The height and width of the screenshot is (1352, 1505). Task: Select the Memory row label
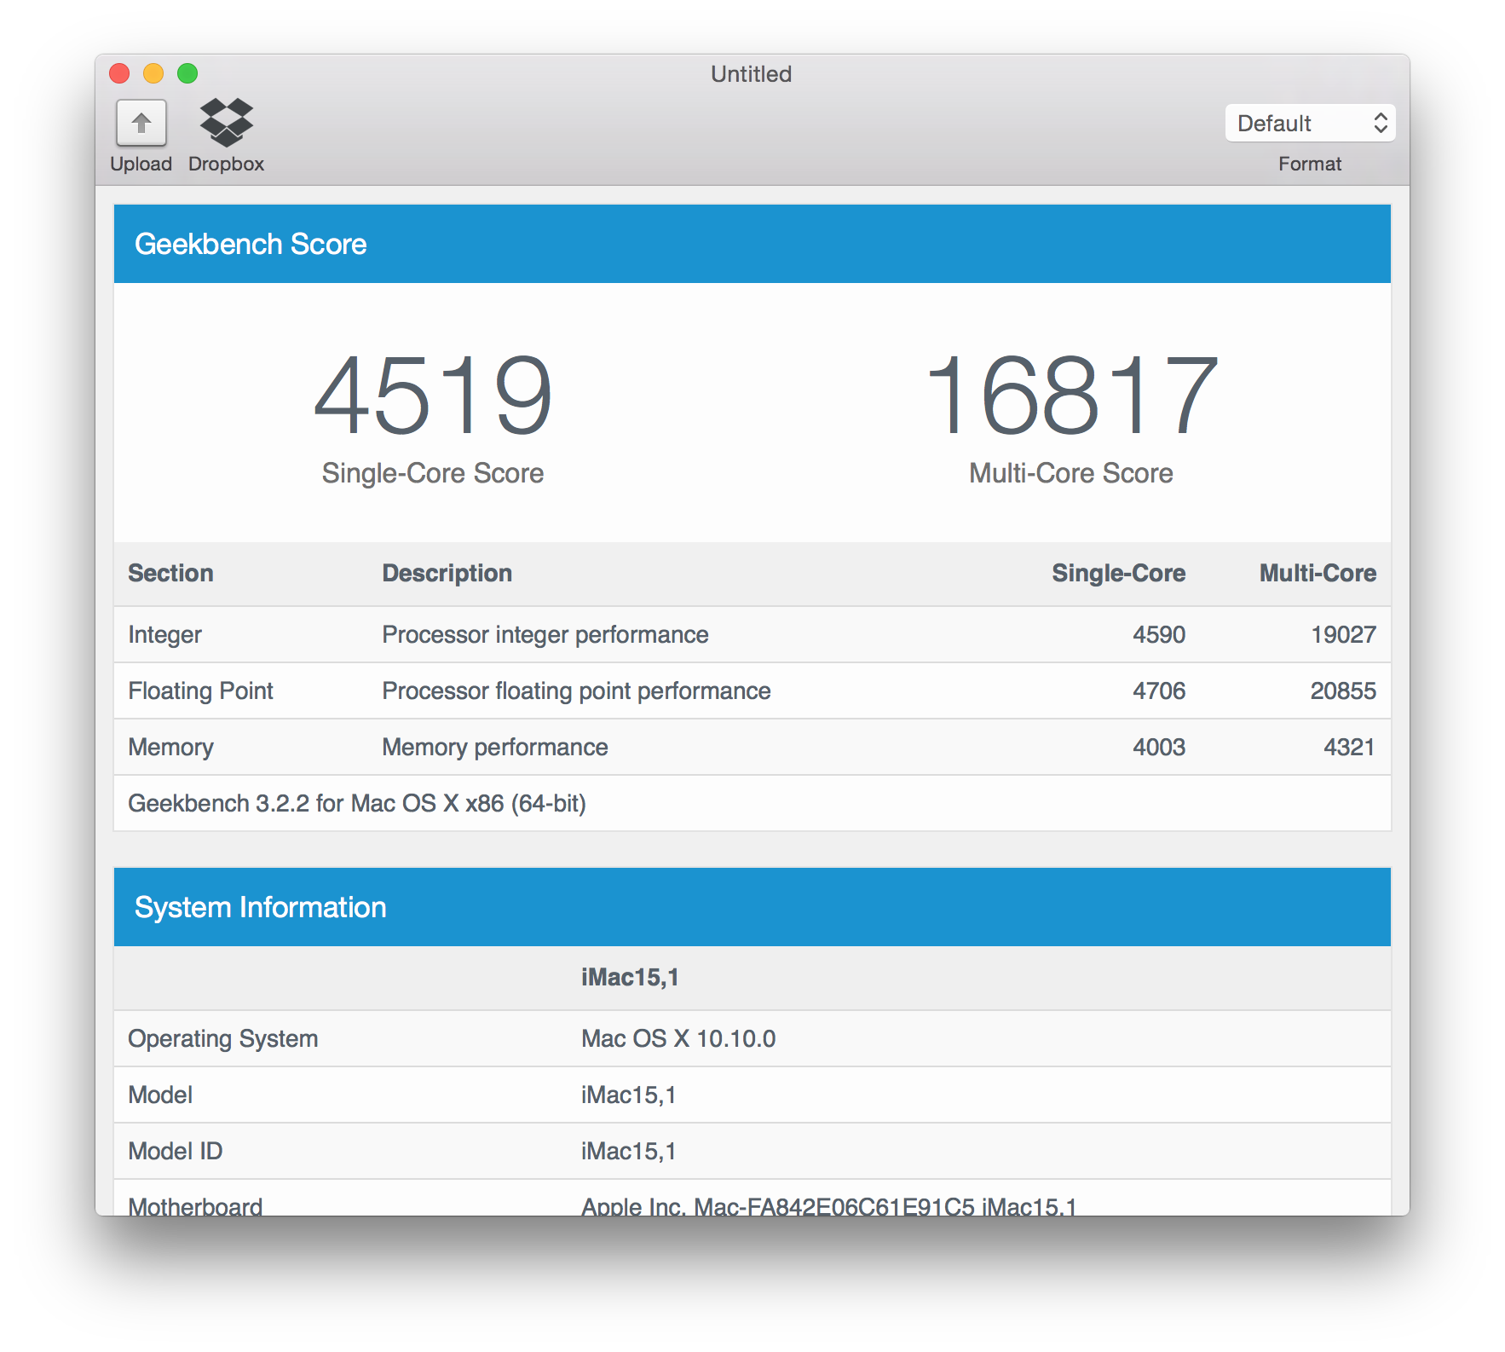coord(170,748)
